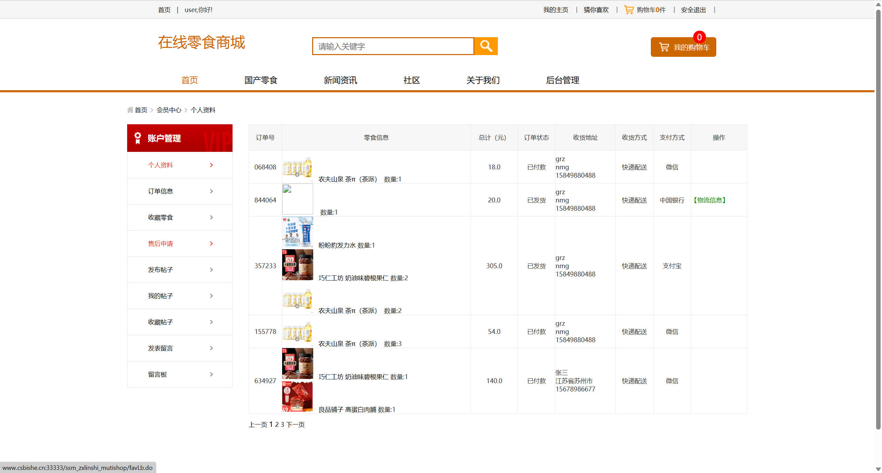This screenshot has width=882, height=473.
Task: Open 良品铺子 高蛋白肉脯 product image
Action: (x=297, y=397)
